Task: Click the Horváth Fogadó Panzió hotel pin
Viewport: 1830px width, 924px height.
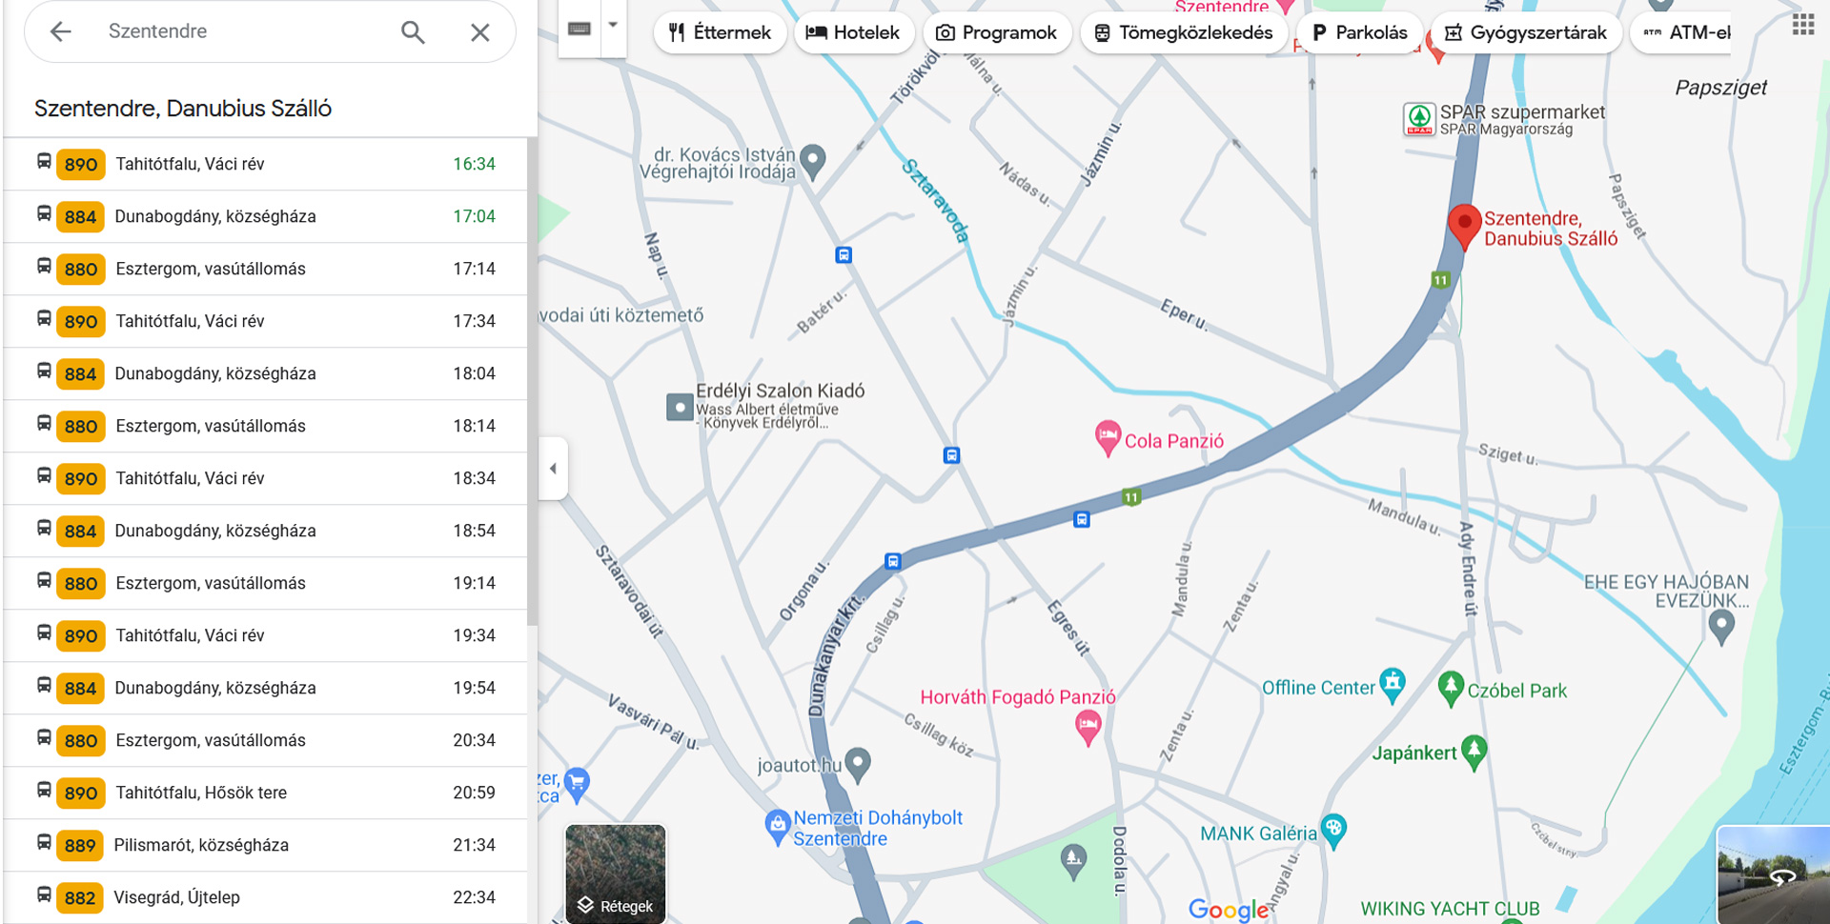Action: 1088,729
